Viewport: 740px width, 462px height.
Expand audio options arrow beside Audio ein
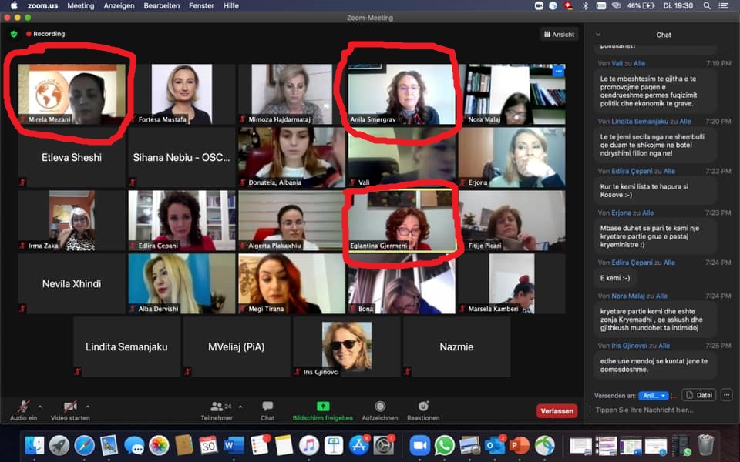tap(40, 407)
